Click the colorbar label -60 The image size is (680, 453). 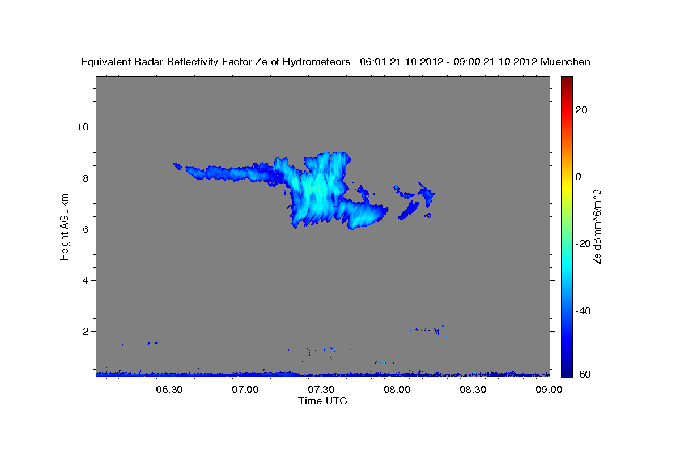584,374
